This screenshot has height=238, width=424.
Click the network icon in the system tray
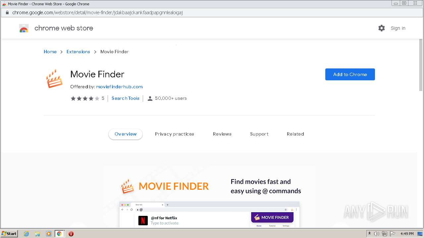tap(385, 234)
